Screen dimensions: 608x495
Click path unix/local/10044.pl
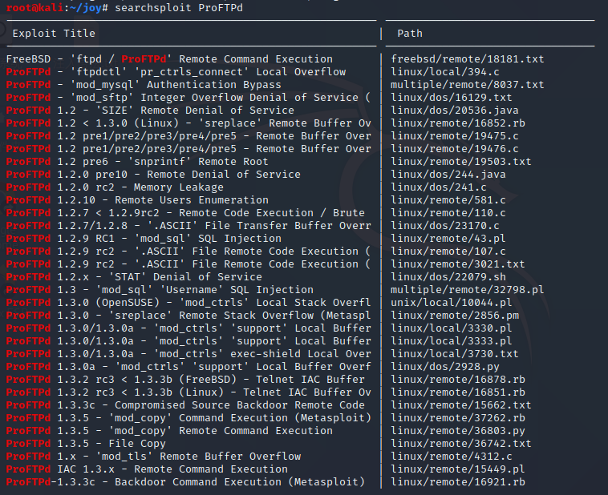[x=452, y=302]
